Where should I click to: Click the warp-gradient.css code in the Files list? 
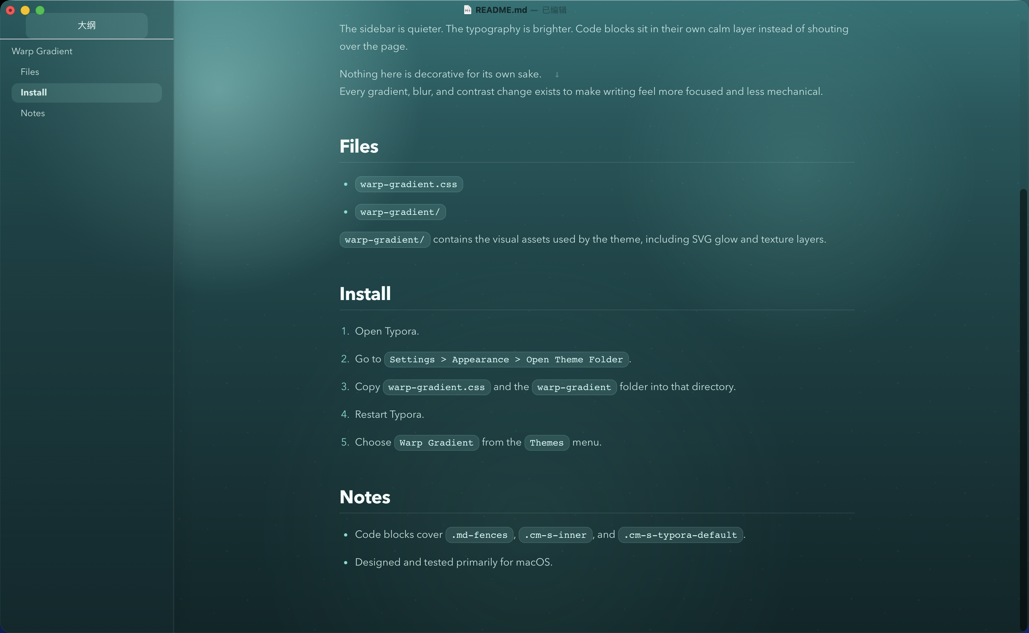click(408, 184)
